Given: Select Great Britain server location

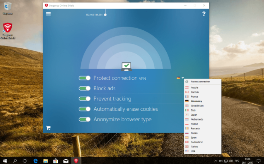Looking at the screenshot, I should tap(203, 105).
